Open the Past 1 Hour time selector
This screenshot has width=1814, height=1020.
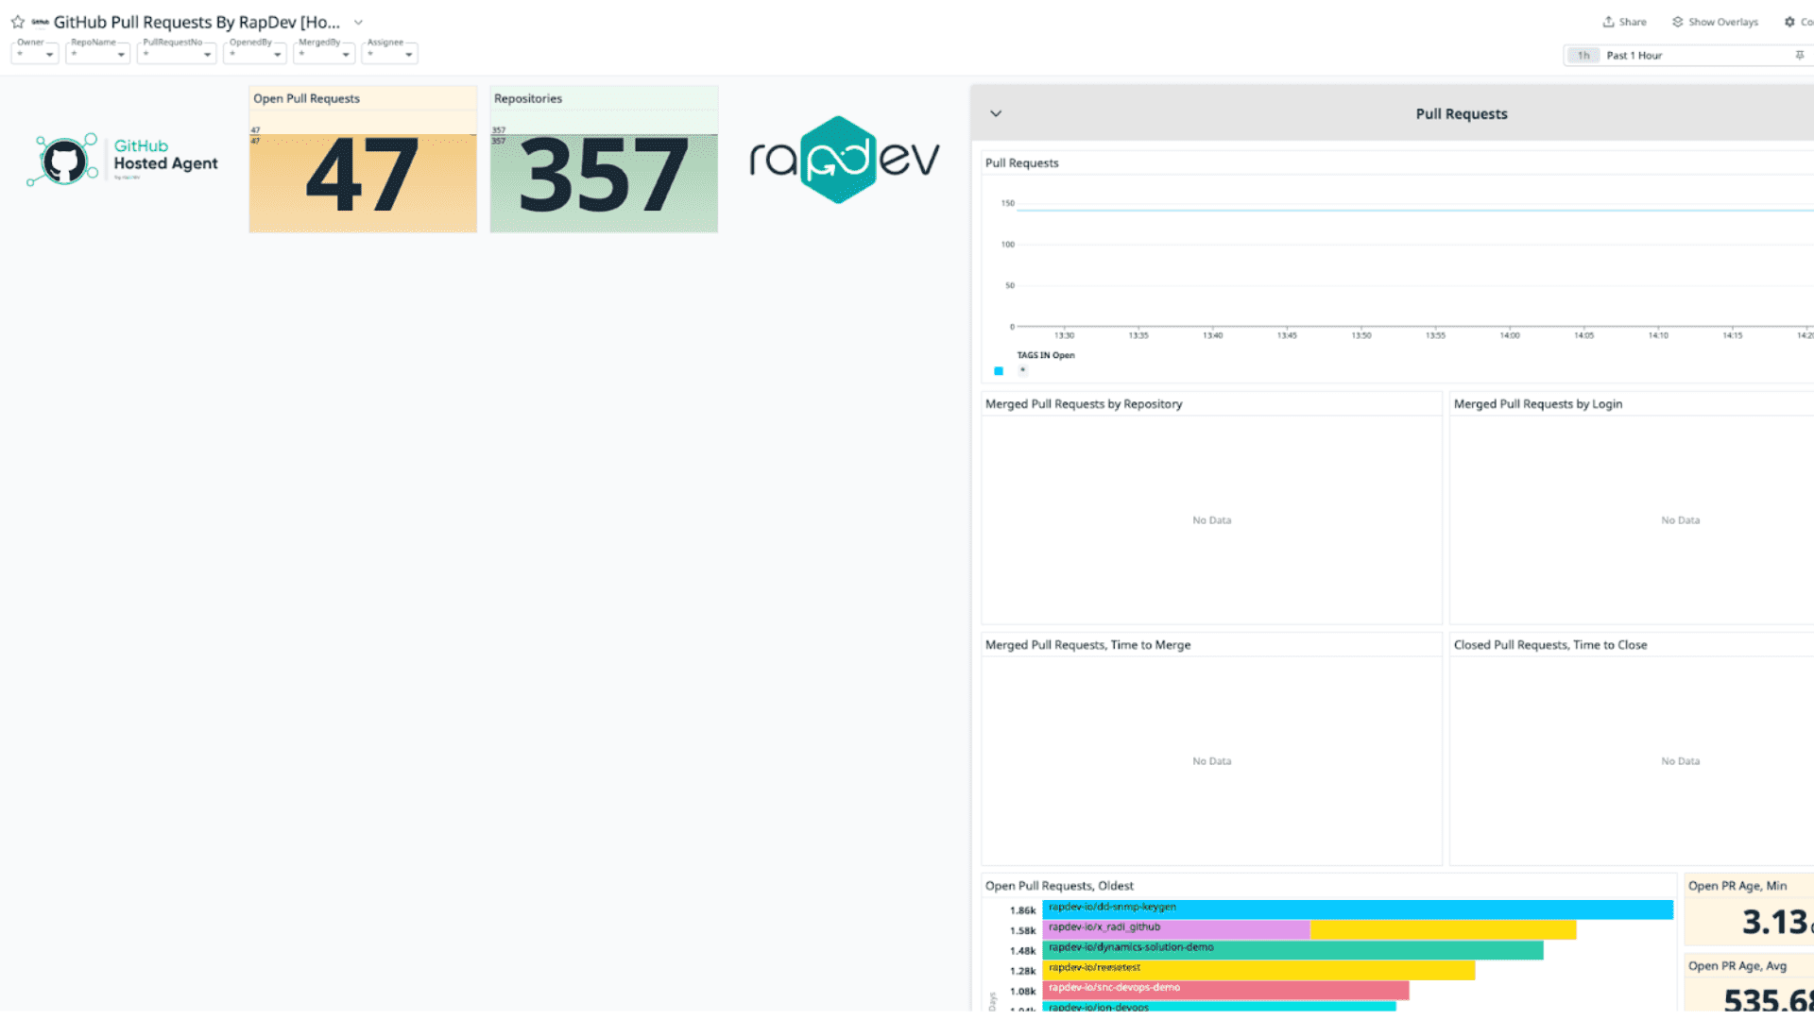[1686, 56]
